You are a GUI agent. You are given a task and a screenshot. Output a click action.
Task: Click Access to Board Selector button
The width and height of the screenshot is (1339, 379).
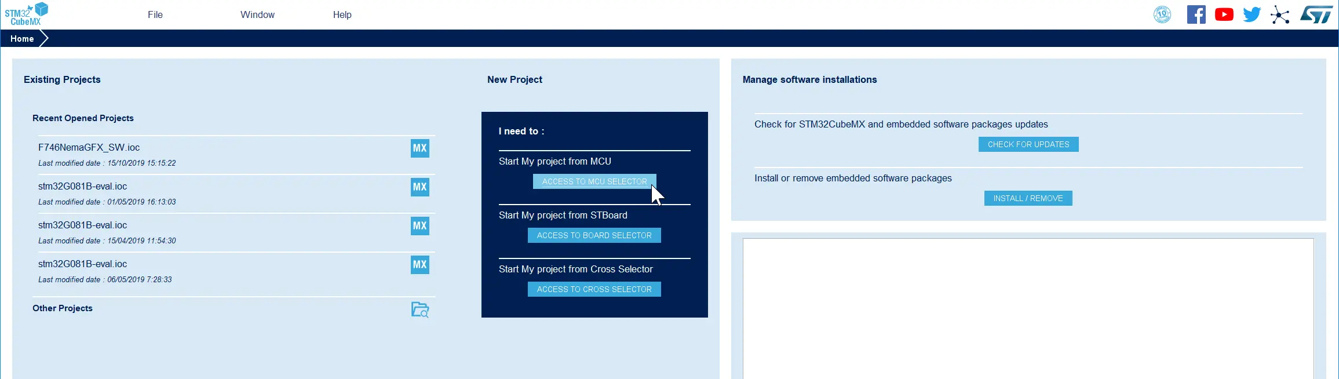click(594, 235)
